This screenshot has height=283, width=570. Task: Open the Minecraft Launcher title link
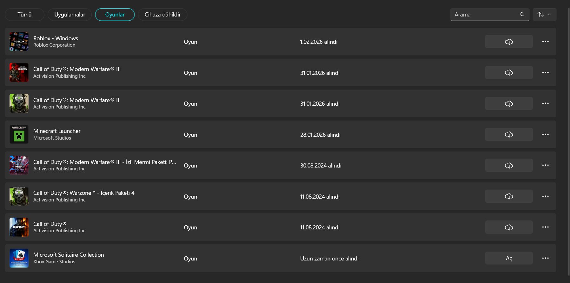(57, 131)
